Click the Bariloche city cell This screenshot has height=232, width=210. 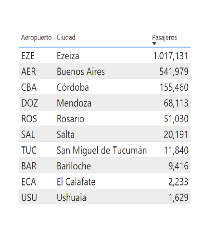tap(74, 166)
